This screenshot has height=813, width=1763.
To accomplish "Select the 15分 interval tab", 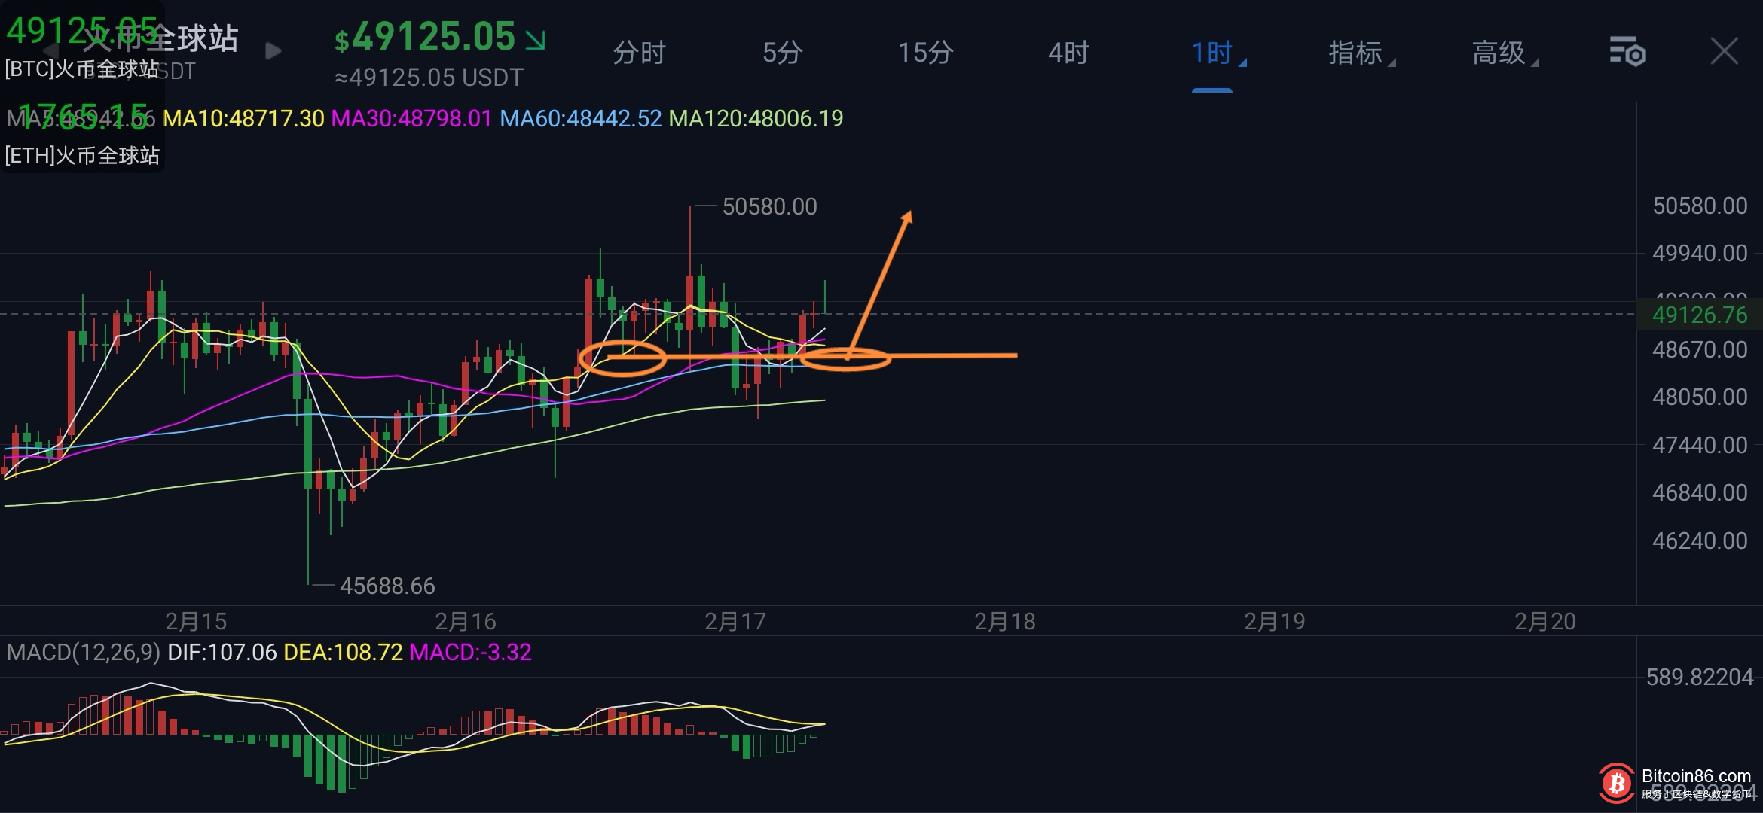I will pyautogui.click(x=925, y=53).
